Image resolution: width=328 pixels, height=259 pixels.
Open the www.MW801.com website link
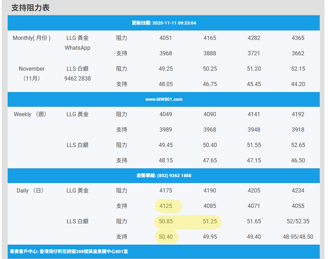[164, 99]
